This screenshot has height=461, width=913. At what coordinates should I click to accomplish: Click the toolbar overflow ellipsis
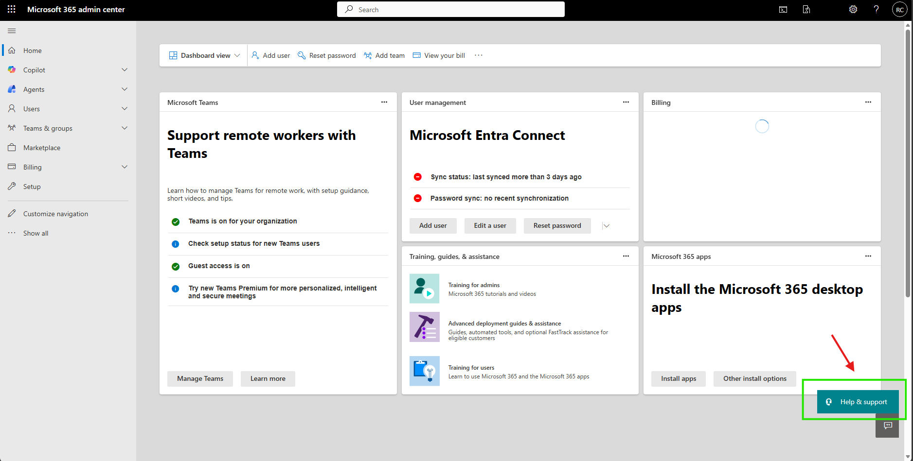coord(479,55)
